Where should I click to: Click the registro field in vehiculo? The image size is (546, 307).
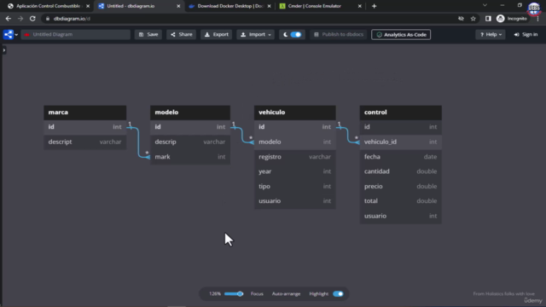pos(295,157)
